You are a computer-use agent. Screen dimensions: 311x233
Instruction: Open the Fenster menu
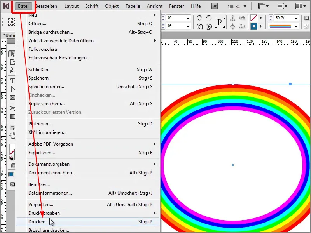click(176, 6)
